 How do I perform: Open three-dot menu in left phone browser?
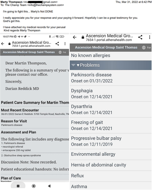65,44
